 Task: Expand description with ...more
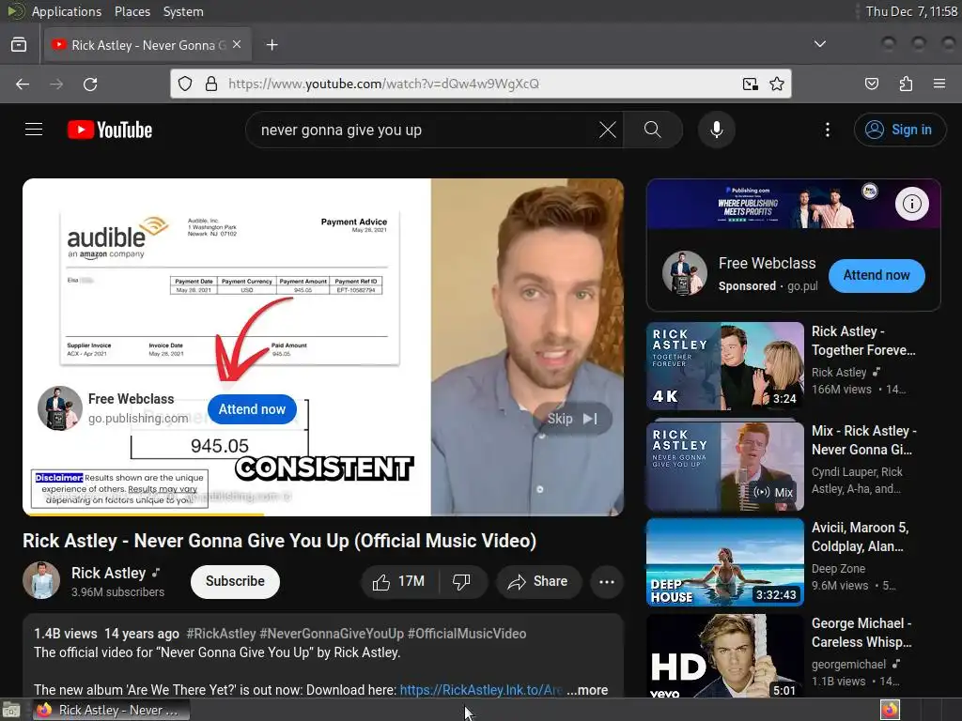pyautogui.click(x=587, y=690)
